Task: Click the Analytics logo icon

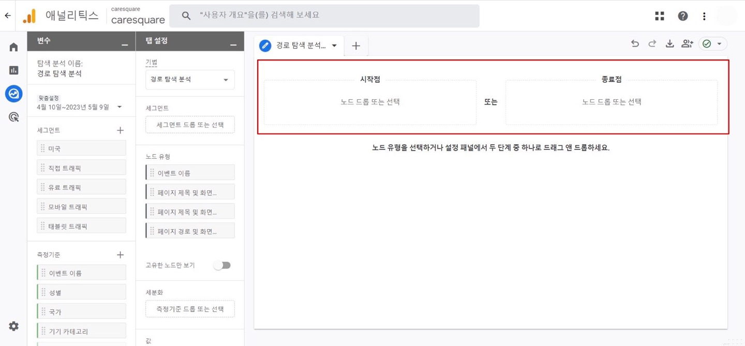Action: point(29,16)
